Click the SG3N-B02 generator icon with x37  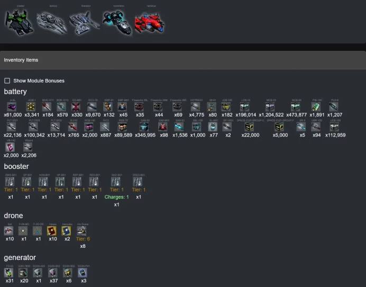[x=52, y=273]
